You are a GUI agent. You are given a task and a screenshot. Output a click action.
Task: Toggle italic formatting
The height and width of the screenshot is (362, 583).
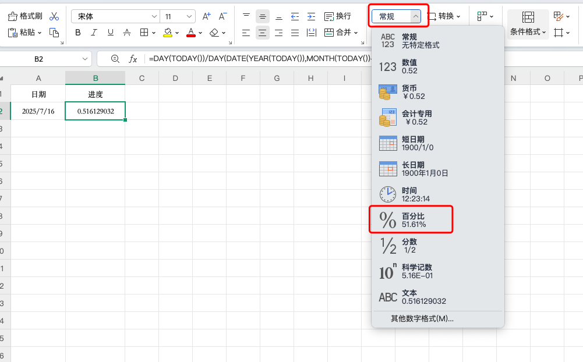[x=94, y=33]
